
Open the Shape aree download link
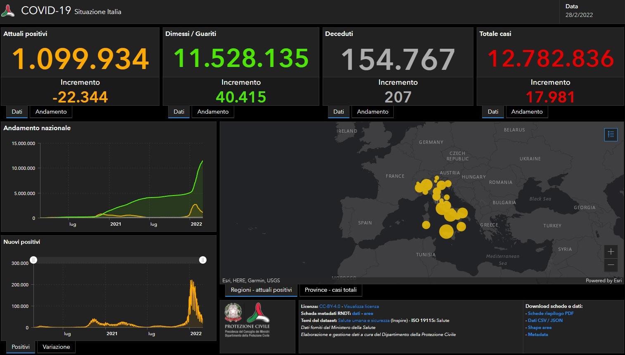click(539, 328)
